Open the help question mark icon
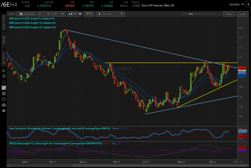Screen dimensions: 251x168 tap(4, 111)
